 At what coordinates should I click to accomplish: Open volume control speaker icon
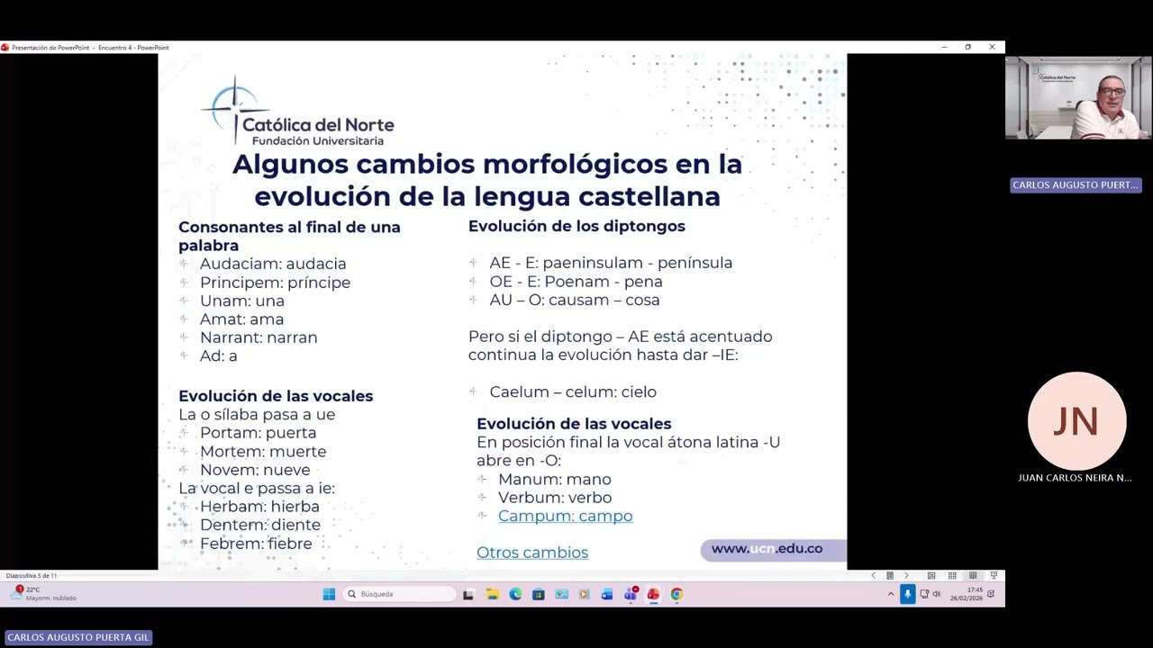(x=936, y=594)
